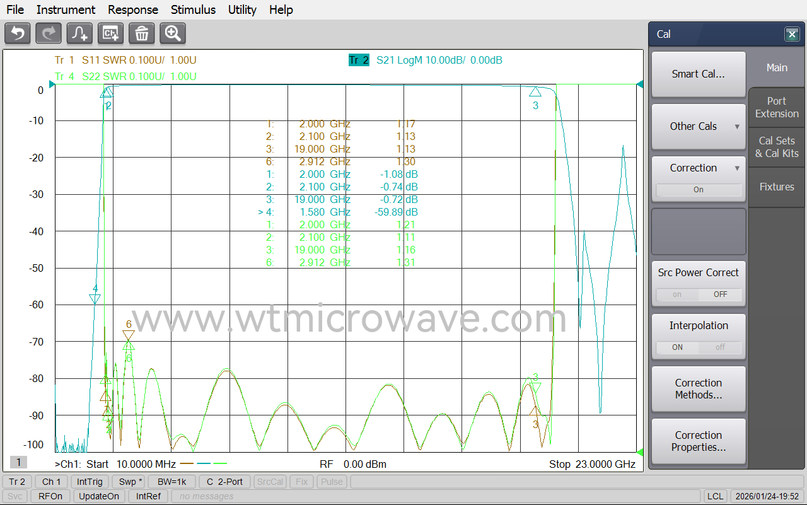Switch to the Port Extension tab
Image resolution: width=807 pixels, height=505 pixels.
click(x=776, y=107)
